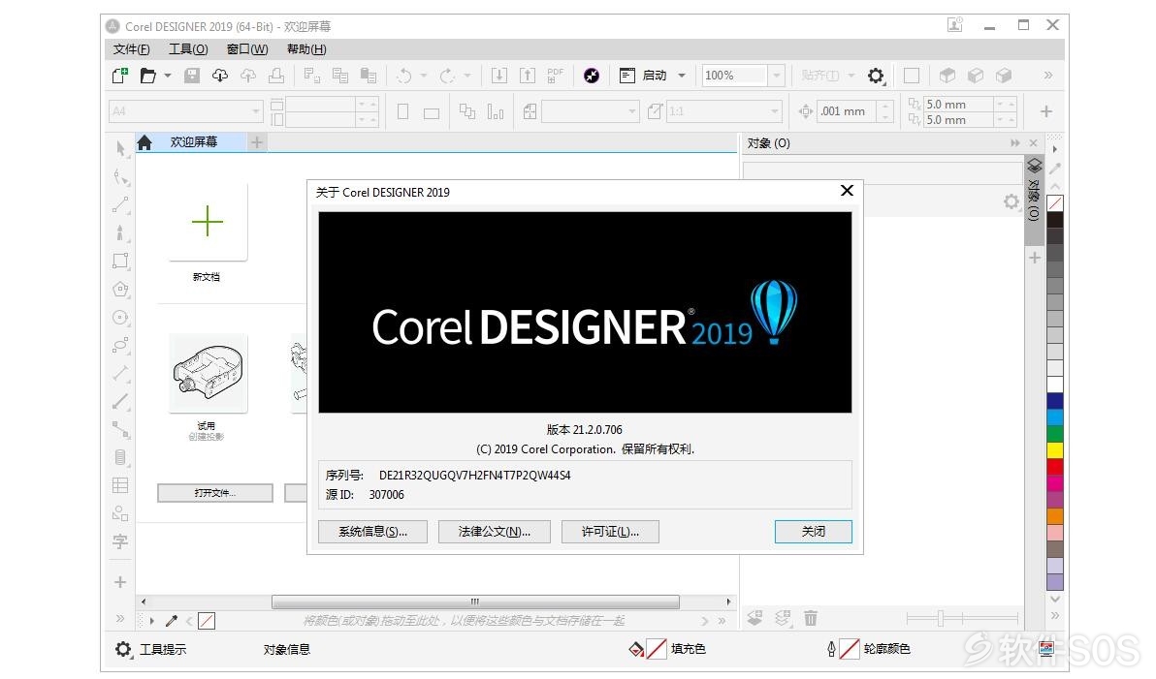
Task: Click the Undo arrow icon
Action: (404, 76)
